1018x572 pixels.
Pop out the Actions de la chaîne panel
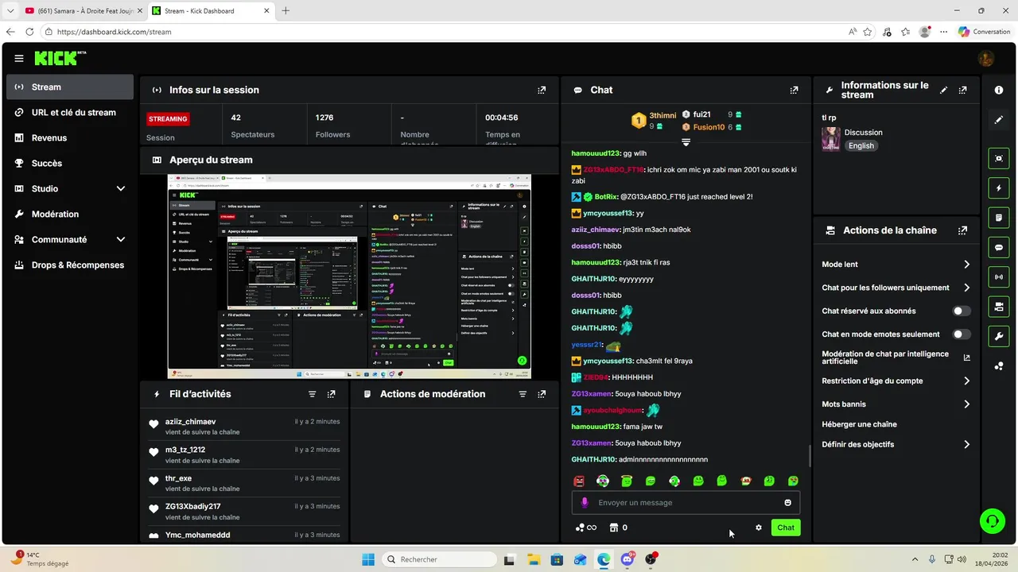pos(963,230)
